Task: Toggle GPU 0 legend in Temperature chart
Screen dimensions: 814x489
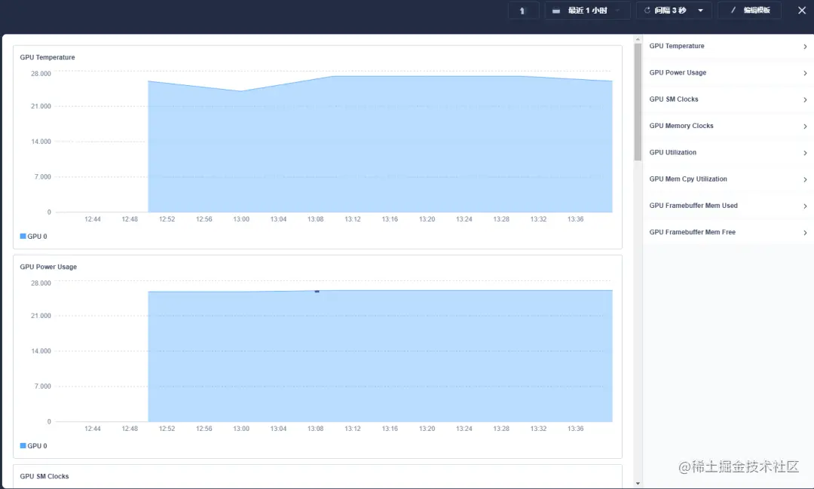Action: coord(33,236)
